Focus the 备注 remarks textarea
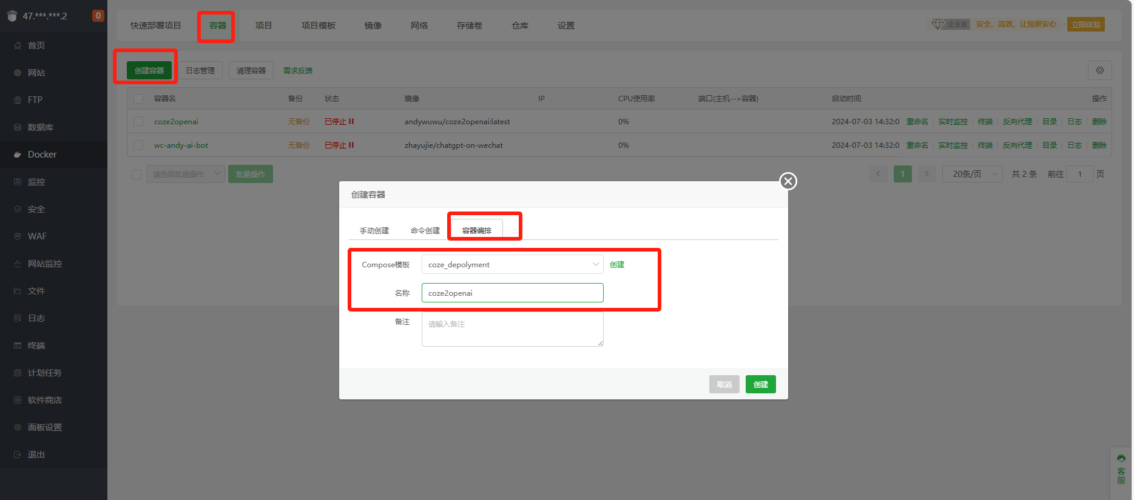Image resolution: width=1134 pixels, height=500 pixels. click(513, 329)
